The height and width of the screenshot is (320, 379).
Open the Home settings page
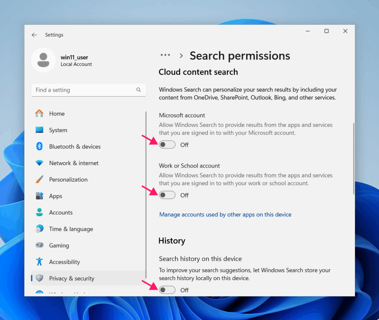(x=88, y=114)
